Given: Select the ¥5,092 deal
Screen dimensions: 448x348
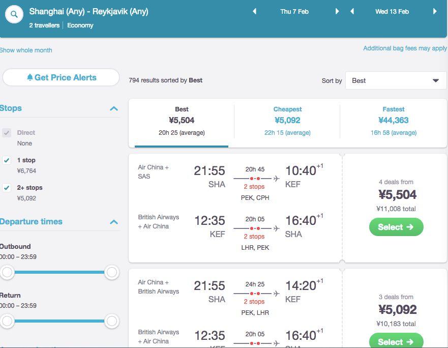Looking at the screenshot, I should pos(396,341).
